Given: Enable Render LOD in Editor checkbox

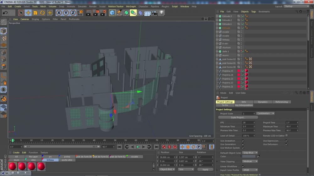Looking at the screenshot, I should [287, 136].
